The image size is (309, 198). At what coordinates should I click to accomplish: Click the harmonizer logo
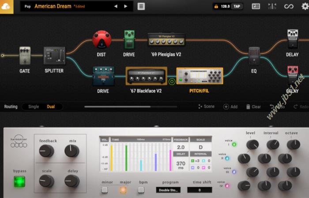pyautogui.click(x=19, y=141)
